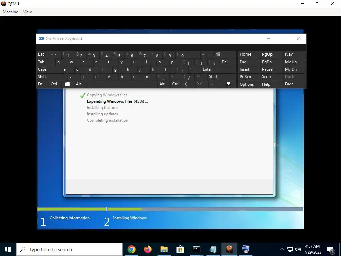The height and width of the screenshot is (256, 341).
Task: Click 'Expanding Windows files (45%)' text
Action: pos(118,101)
